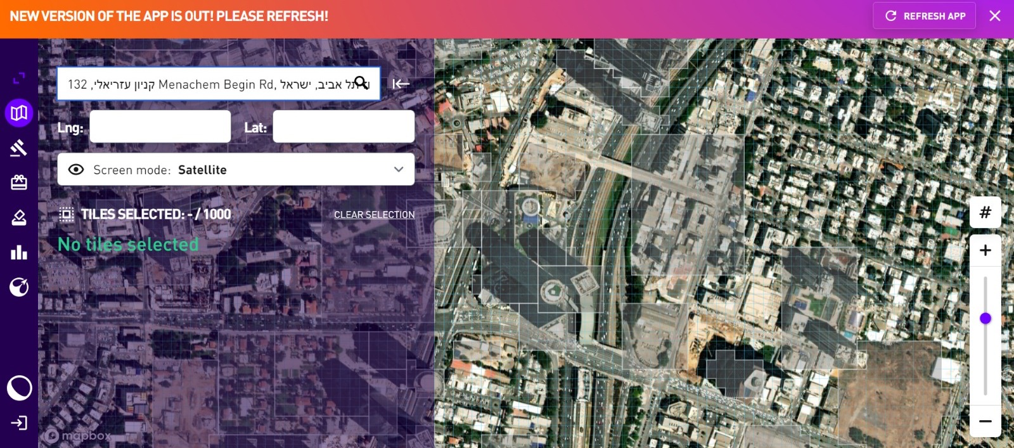Open the stamp icon in sidebar
Screen dimensions: 1014x448
click(x=19, y=217)
